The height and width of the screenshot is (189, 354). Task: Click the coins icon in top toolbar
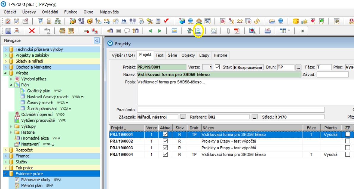click(x=336, y=21)
